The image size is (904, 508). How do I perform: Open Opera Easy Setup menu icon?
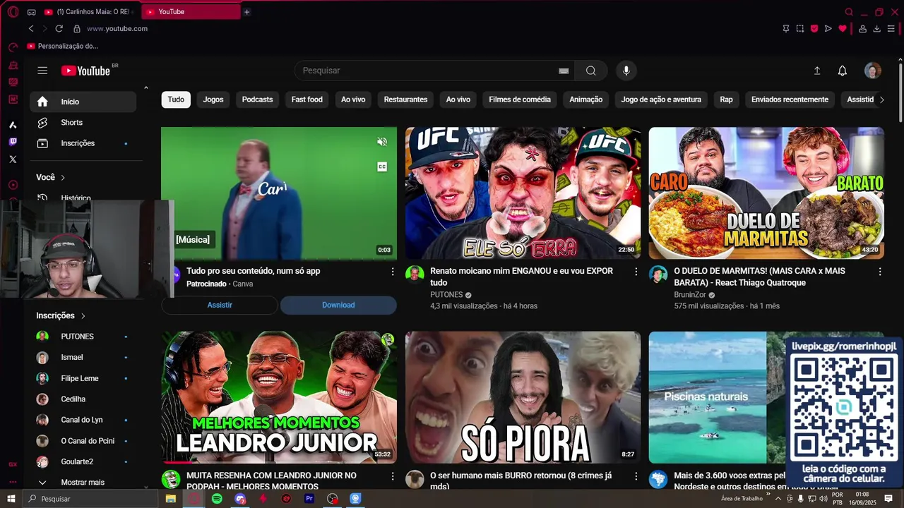coord(891,29)
